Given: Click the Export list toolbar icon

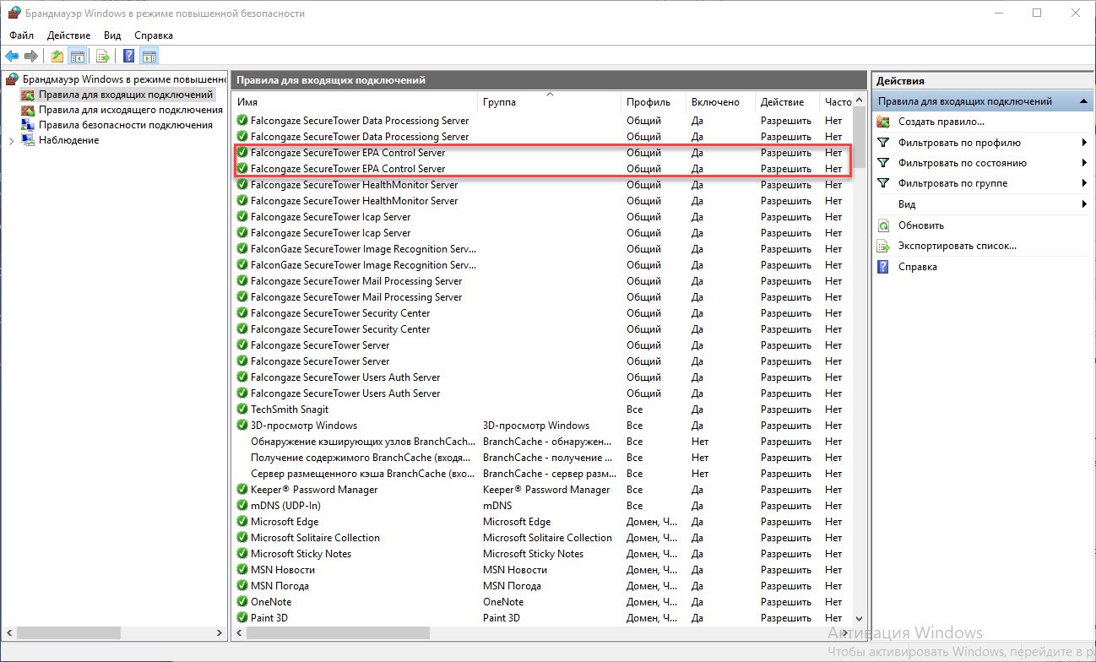Looking at the screenshot, I should [x=102, y=57].
